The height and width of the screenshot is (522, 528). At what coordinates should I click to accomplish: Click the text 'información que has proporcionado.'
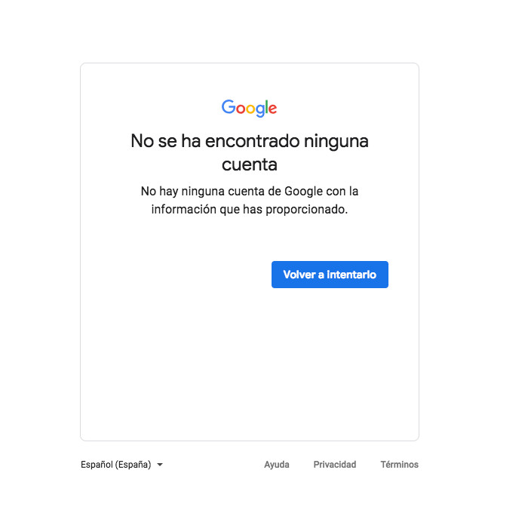(x=250, y=210)
